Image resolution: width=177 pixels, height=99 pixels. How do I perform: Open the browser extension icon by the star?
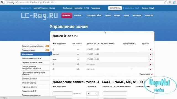[x=170, y=2]
